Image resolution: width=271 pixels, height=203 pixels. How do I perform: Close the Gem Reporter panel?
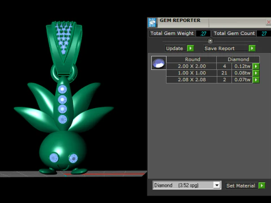click(x=269, y=22)
